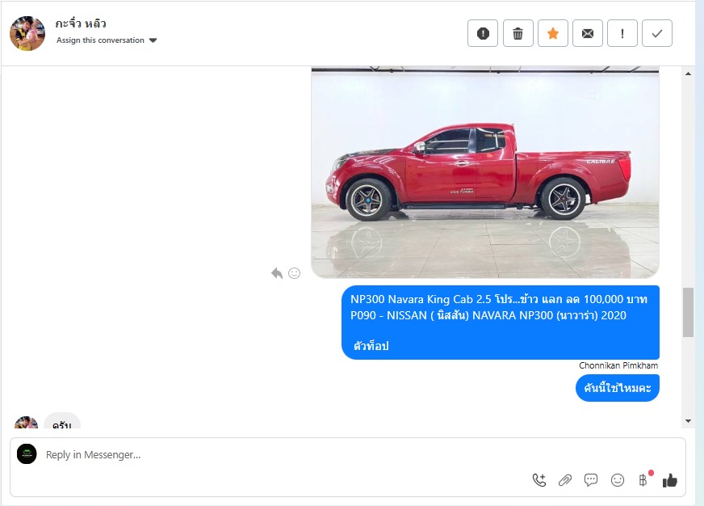
Task: Select the customer's ครับ reply bubble
Action: click(62, 421)
